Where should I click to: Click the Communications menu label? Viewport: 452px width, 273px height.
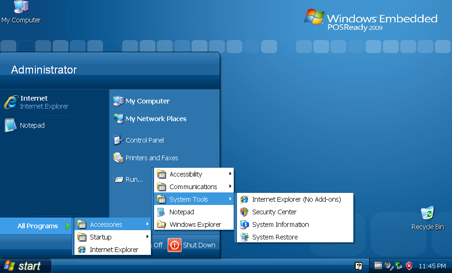click(x=194, y=187)
